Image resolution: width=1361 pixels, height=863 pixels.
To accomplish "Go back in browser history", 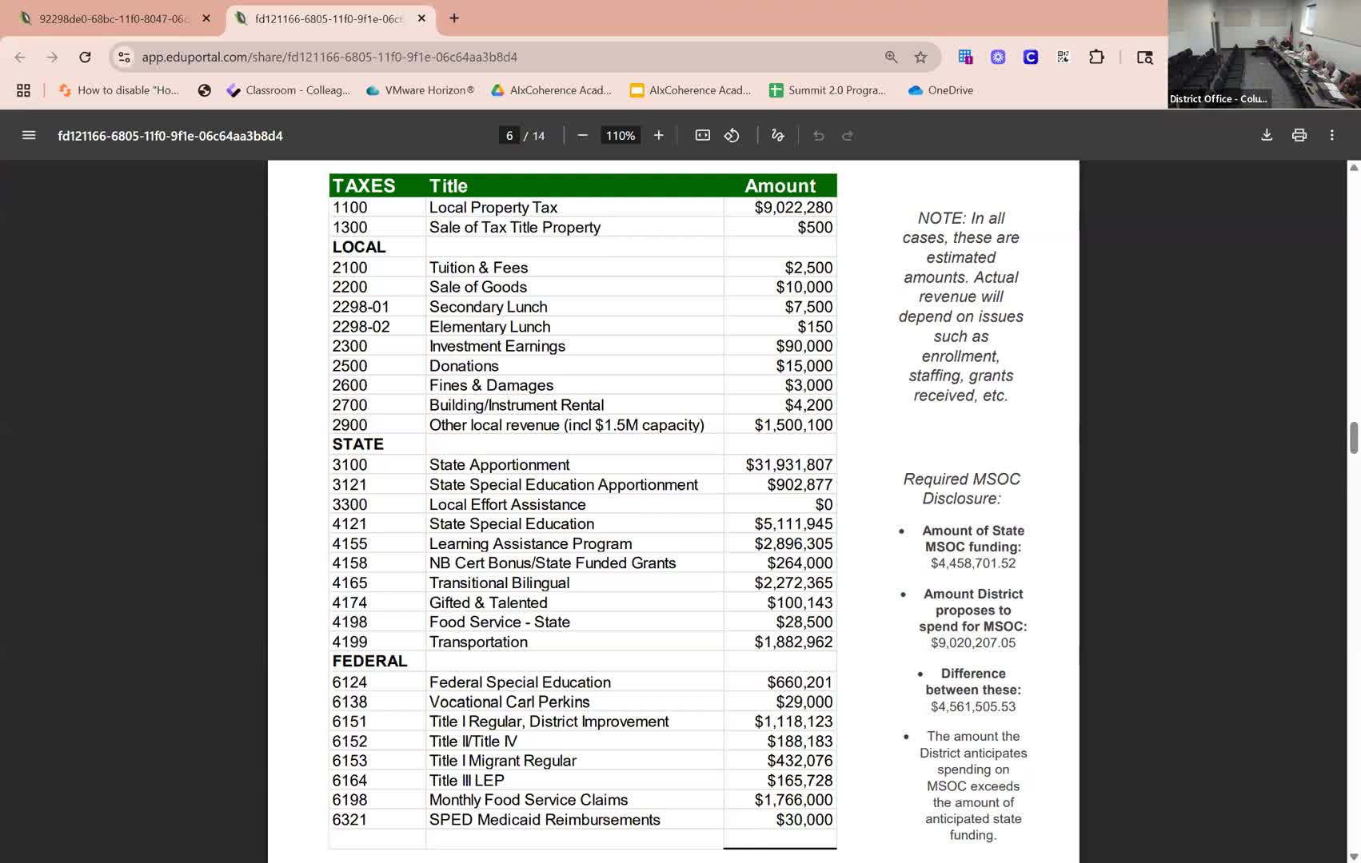I will click(20, 57).
